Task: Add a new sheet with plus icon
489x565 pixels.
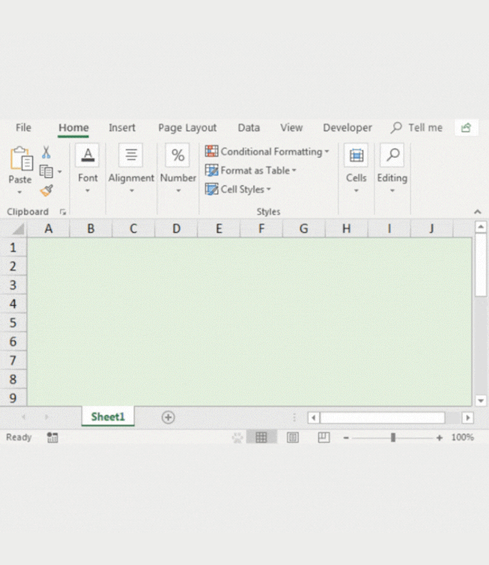Action: click(x=168, y=418)
